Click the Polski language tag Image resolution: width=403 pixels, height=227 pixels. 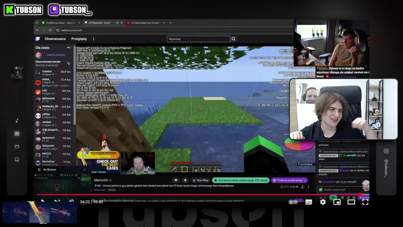[112, 190]
